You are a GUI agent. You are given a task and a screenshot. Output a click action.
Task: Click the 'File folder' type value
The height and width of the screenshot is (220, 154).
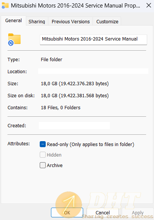(x=51, y=59)
